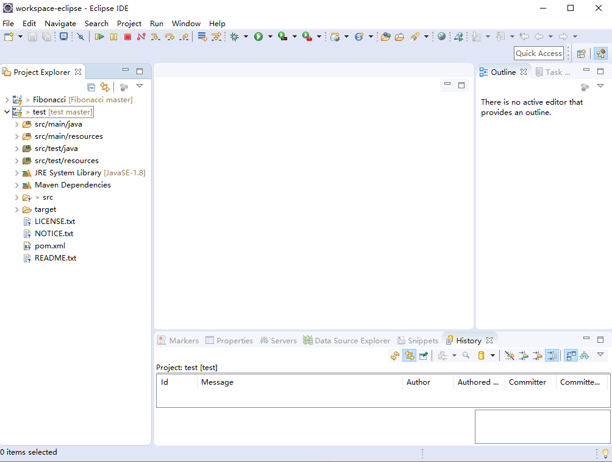Image resolution: width=612 pixels, height=462 pixels.
Task: Open the File menu
Action: click(8, 23)
